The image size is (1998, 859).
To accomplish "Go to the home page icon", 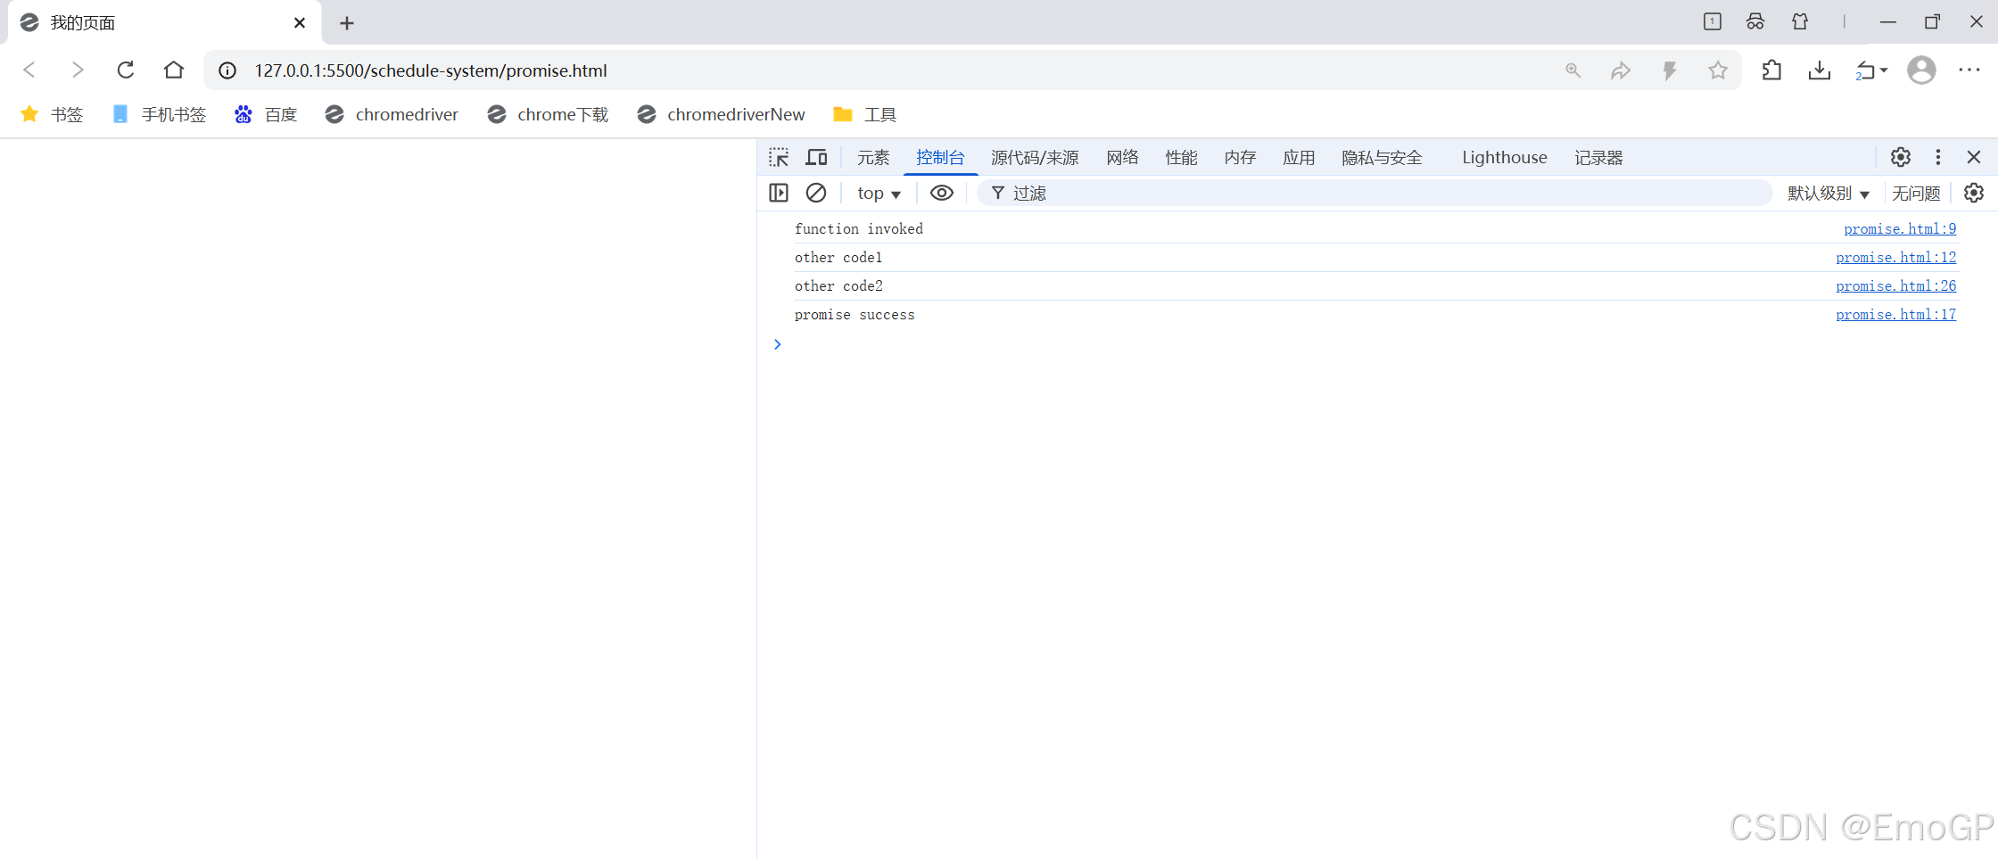I will pos(174,70).
